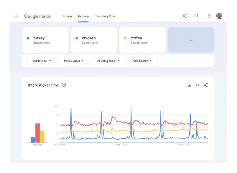The height and width of the screenshot is (173, 237).
Task: Click the Sep 4, 2022 axis label
Action: (x=184, y=144)
